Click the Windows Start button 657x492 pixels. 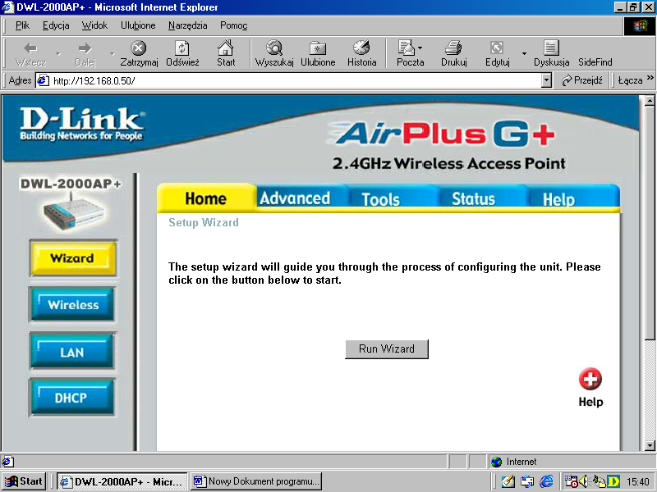pyautogui.click(x=24, y=481)
